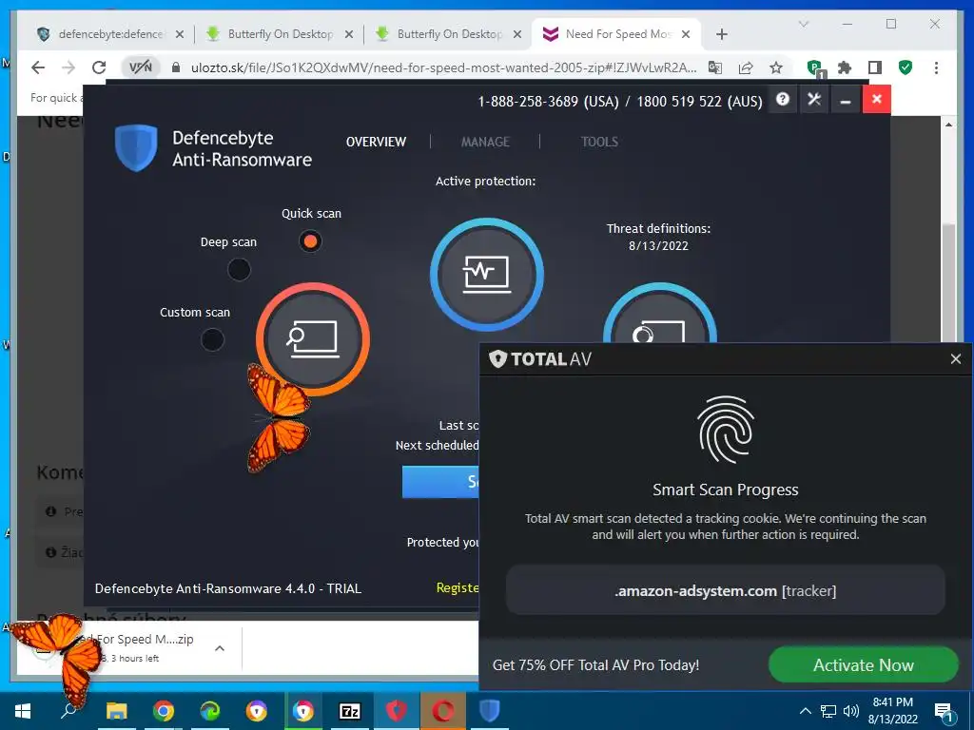Click the volume speaker tray icon
974x730 pixels.
851,711
